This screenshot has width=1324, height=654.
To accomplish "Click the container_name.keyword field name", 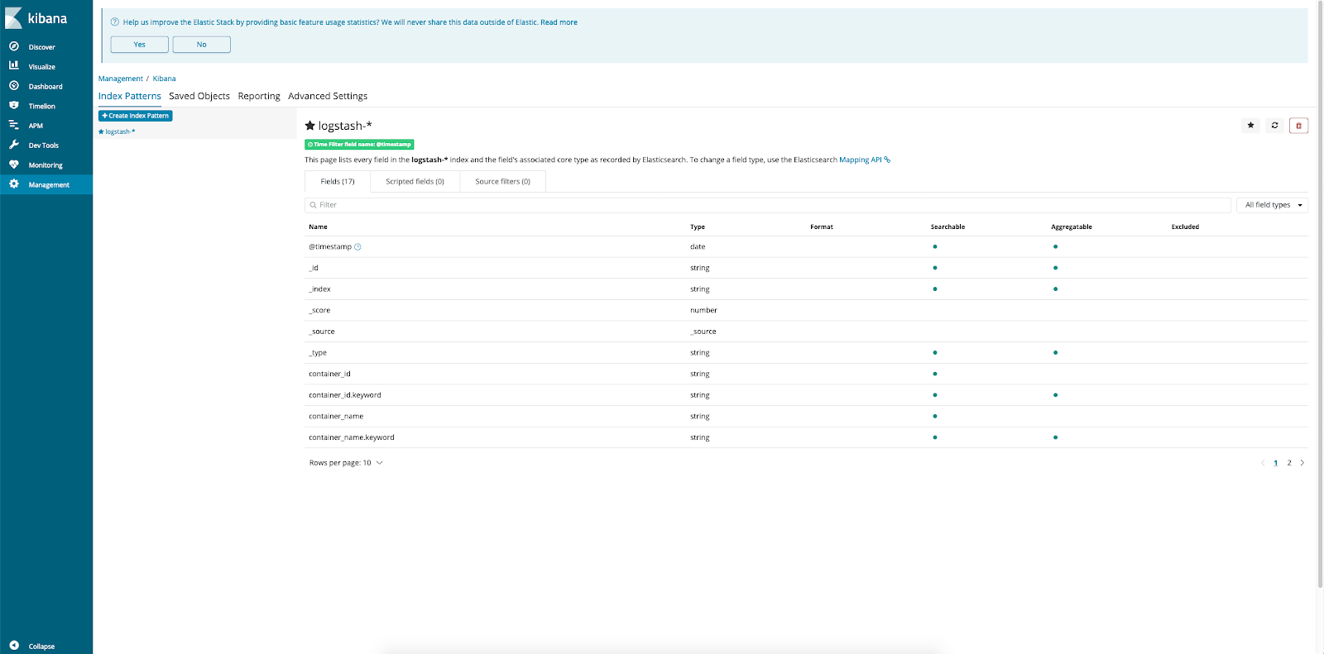I will point(352,437).
